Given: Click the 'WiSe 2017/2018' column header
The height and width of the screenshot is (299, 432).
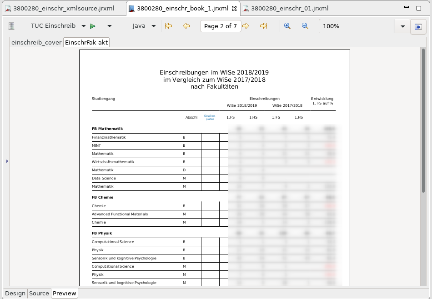Looking at the screenshot, I should tap(287, 105).
